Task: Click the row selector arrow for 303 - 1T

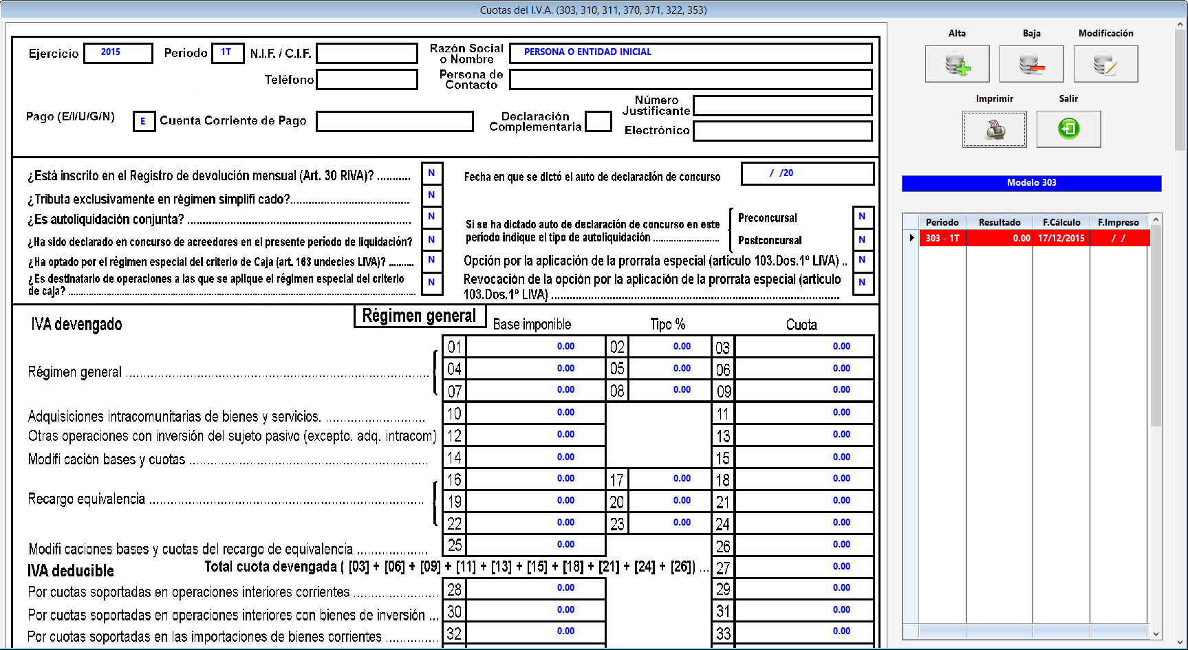Action: point(911,238)
